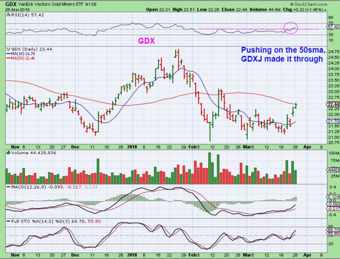340x259 pixels.
Task: Click the Apr label on bottom date axis
Action: pos(307,255)
